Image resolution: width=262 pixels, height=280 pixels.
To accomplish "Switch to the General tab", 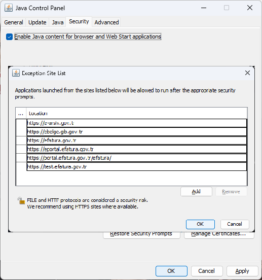I will point(14,22).
